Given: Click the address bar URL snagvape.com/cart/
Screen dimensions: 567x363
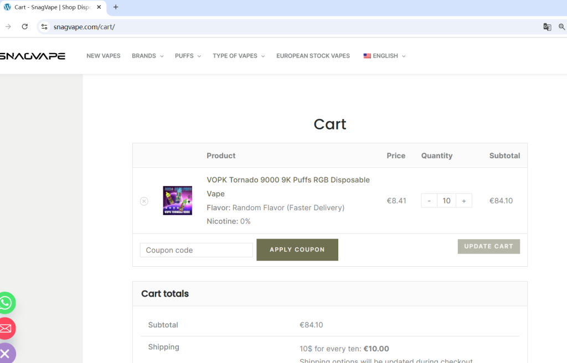Looking at the screenshot, I should click(x=84, y=27).
